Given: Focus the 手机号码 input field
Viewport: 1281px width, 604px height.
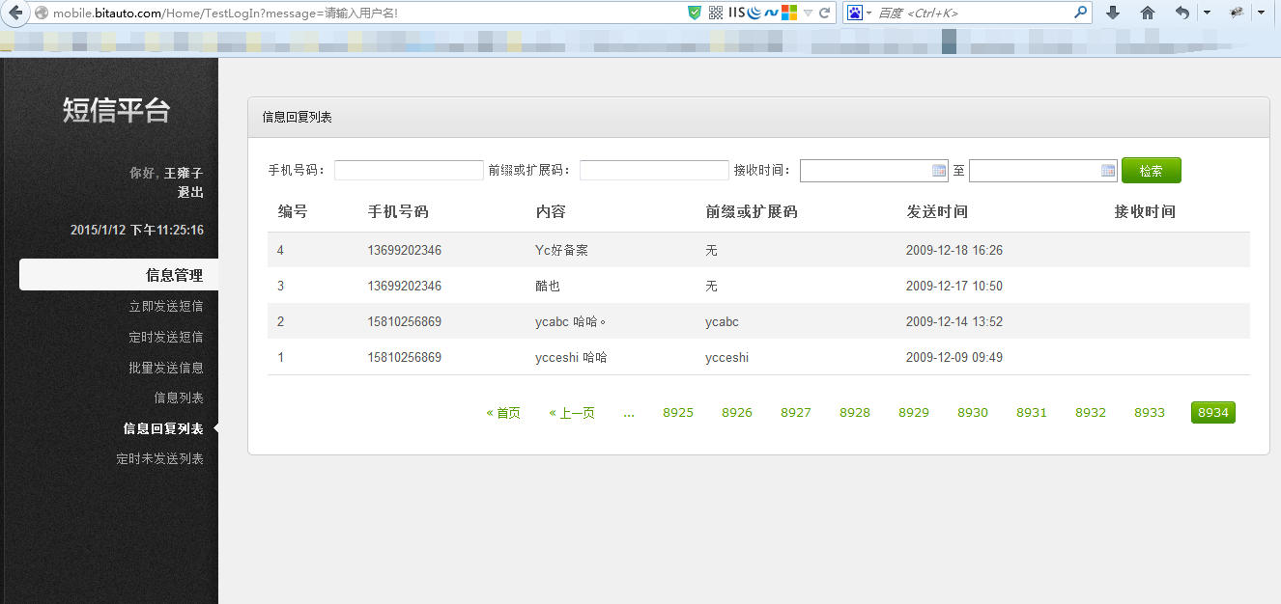Looking at the screenshot, I should click(409, 170).
